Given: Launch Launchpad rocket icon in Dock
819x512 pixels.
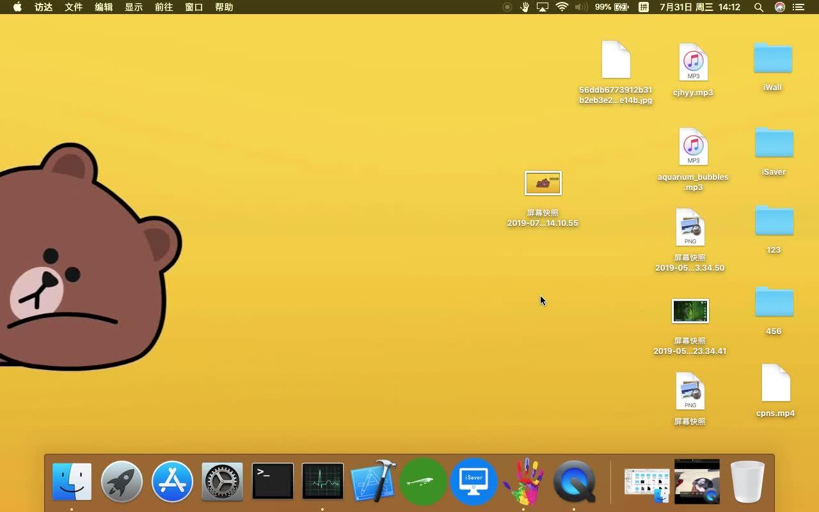Looking at the screenshot, I should coord(122,481).
